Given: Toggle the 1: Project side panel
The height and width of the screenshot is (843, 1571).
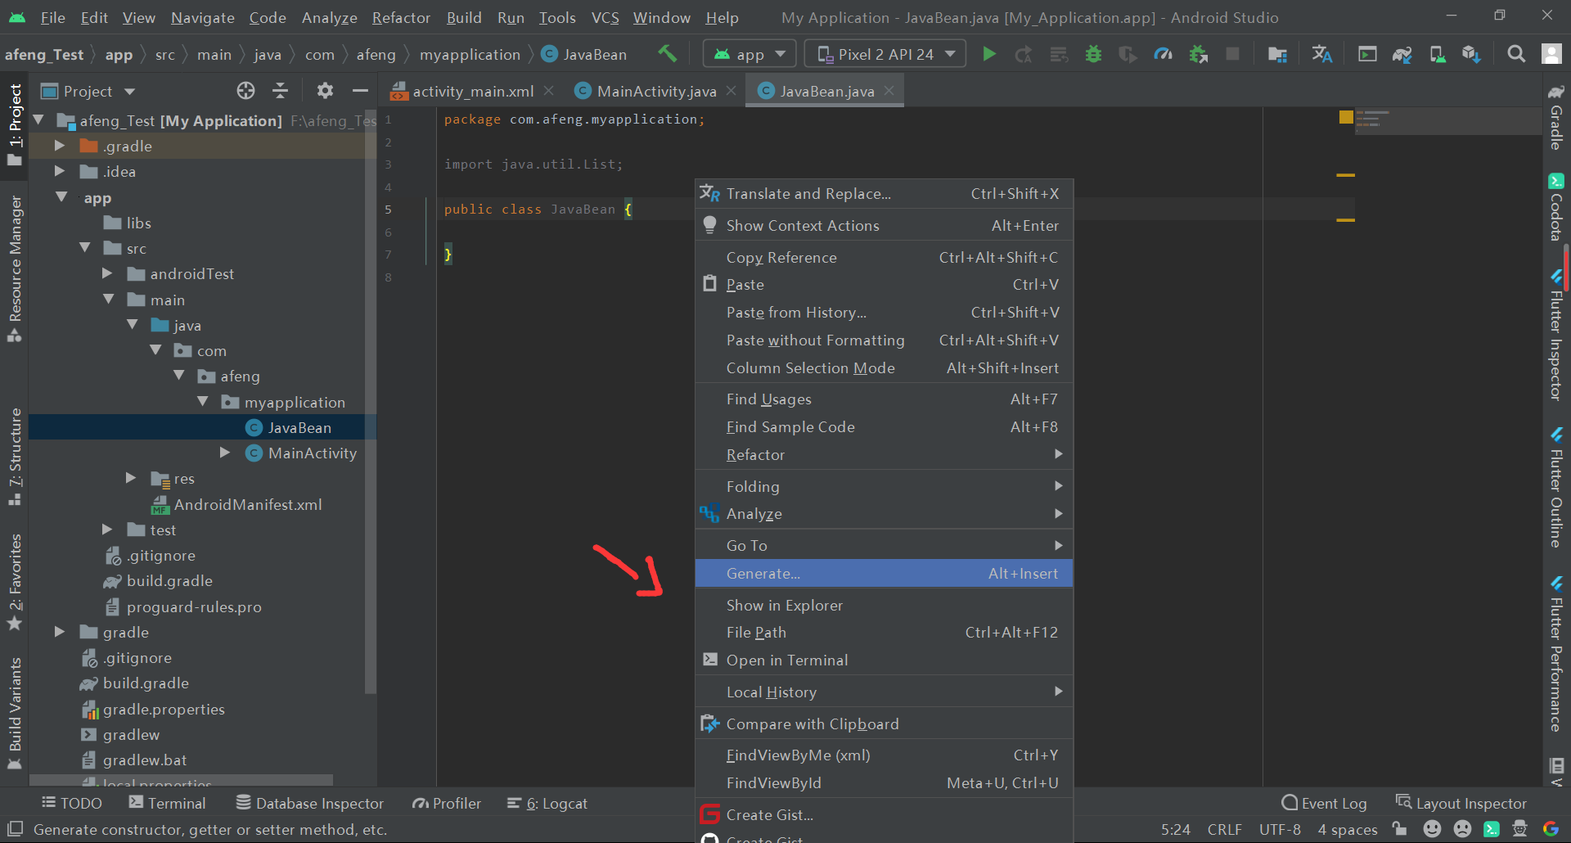Looking at the screenshot, I should pyautogui.click(x=15, y=124).
